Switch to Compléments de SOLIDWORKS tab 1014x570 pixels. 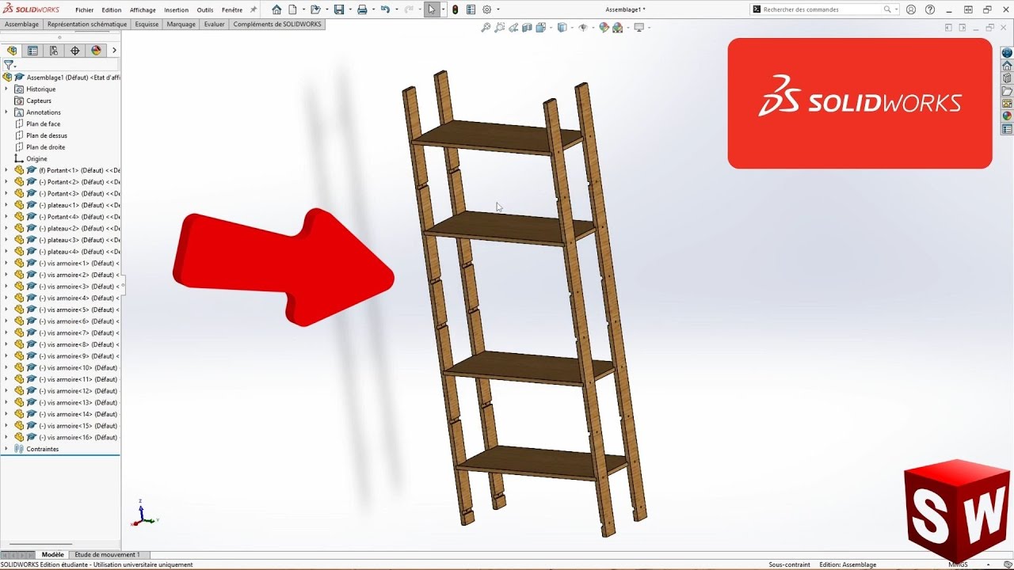[x=277, y=25]
